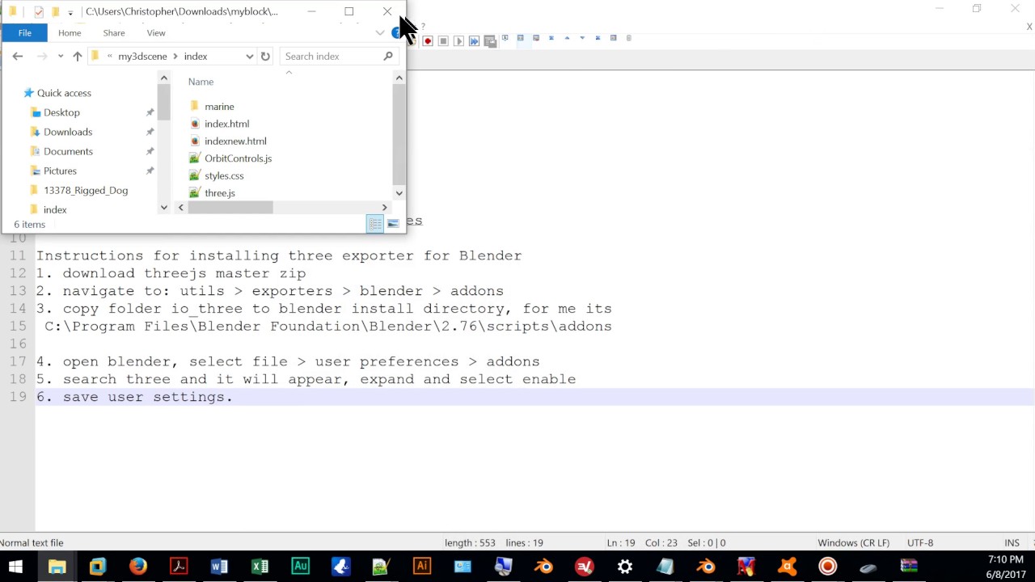Click Notepad++ run macro multiple times button
Viewport: 1035px width, 582px height.
pos(474,40)
